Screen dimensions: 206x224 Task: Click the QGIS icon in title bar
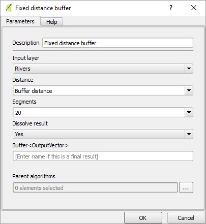9,8
